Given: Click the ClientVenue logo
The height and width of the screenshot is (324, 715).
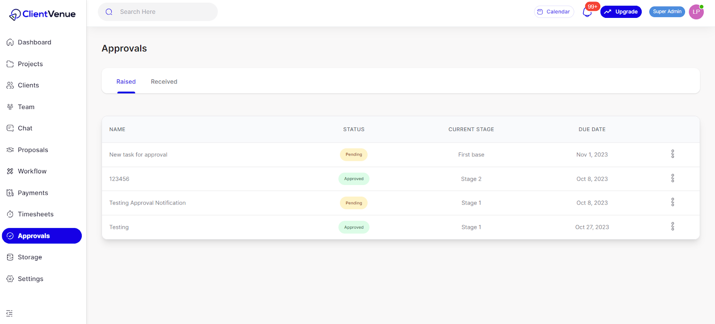Looking at the screenshot, I should tap(42, 14).
